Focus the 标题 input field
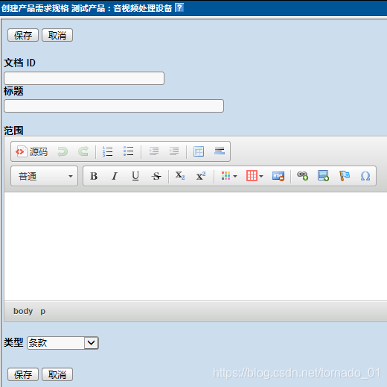Image resolution: width=387 pixels, height=387 pixels. [114, 106]
